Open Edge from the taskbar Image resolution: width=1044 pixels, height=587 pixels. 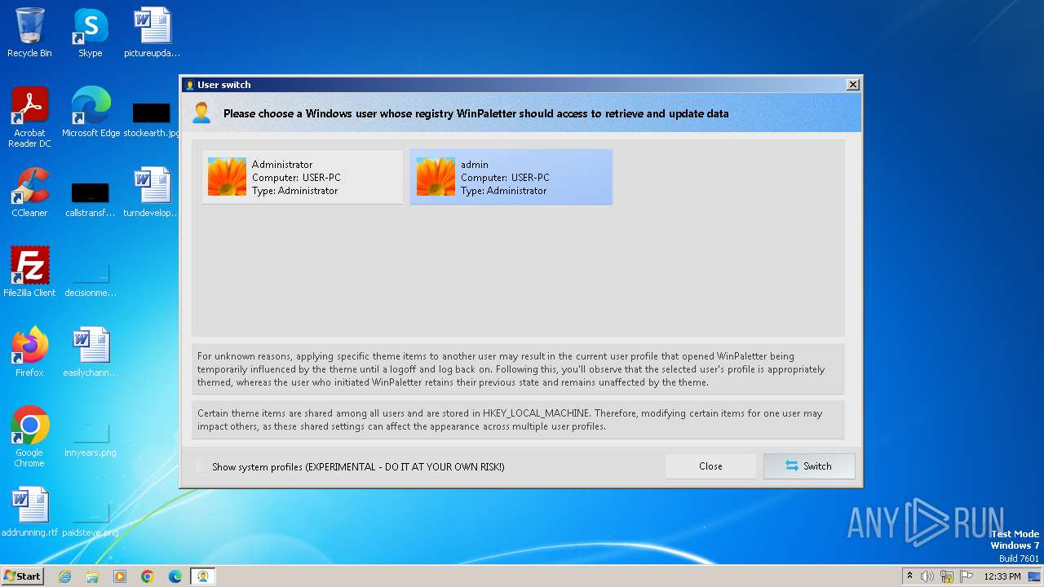pos(175,576)
